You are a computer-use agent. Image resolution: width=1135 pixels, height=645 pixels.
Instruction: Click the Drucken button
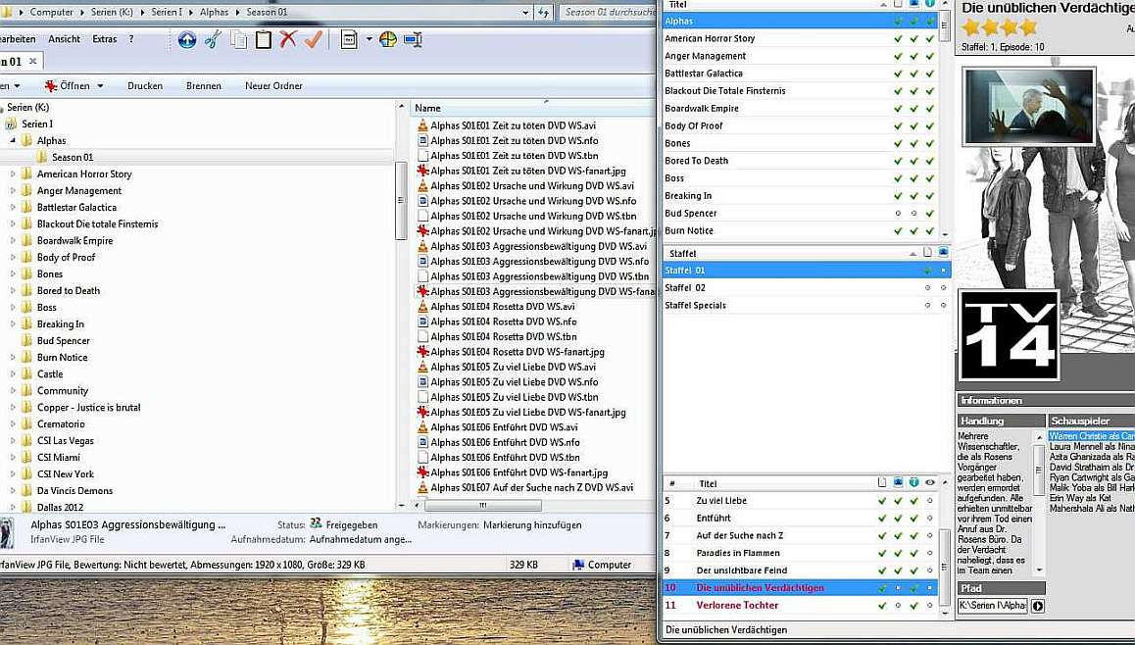click(x=145, y=85)
